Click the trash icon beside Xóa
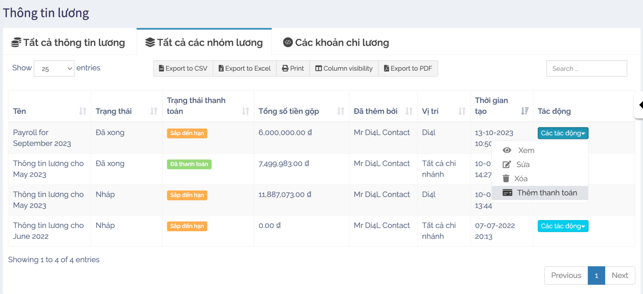643x294 pixels. coord(506,179)
